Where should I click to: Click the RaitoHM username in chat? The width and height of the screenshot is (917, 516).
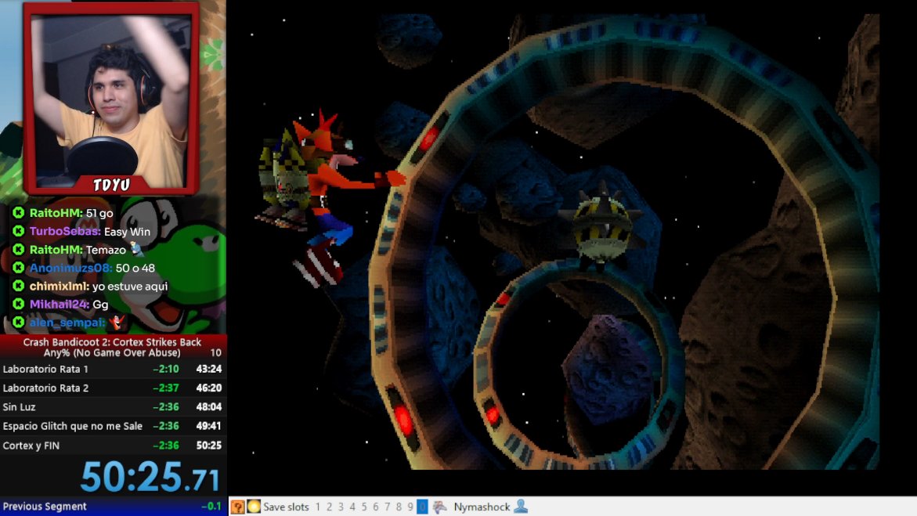[58, 211]
